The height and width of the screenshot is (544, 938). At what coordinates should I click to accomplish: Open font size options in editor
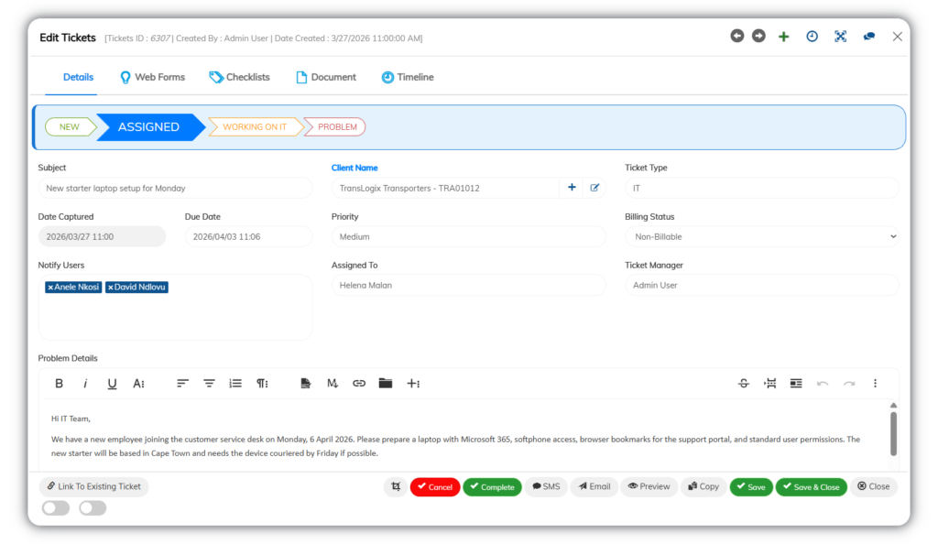(x=139, y=384)
